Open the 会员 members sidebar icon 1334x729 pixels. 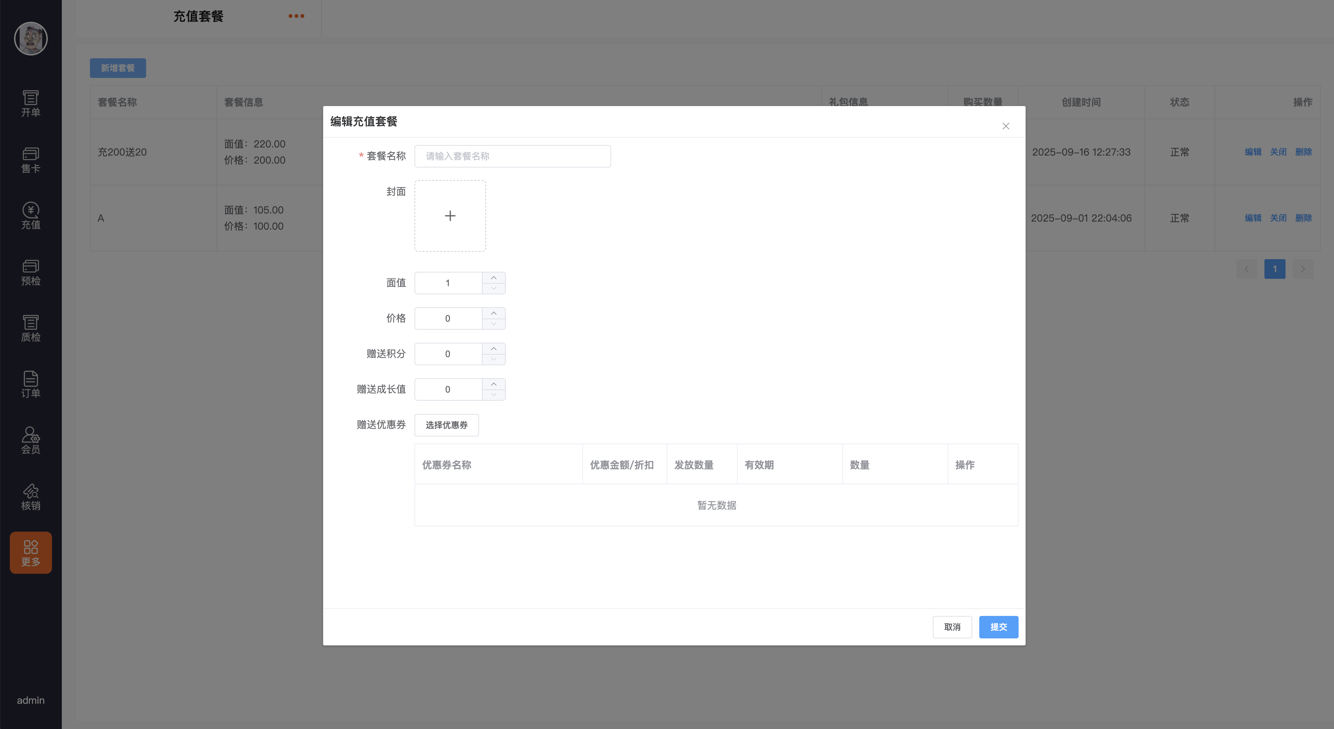pyautogui.click(x=31, y=441)
